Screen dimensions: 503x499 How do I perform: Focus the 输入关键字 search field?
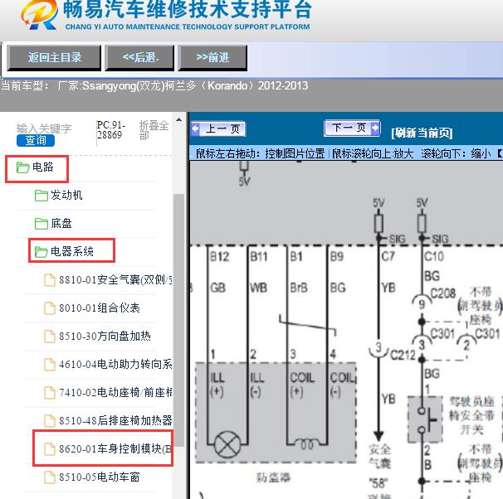[44, 128]
